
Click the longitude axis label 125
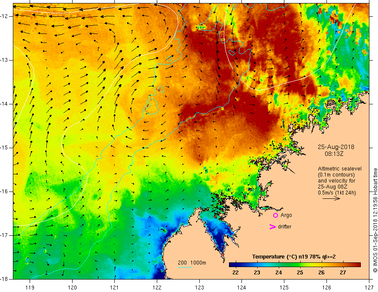point(284,287)
